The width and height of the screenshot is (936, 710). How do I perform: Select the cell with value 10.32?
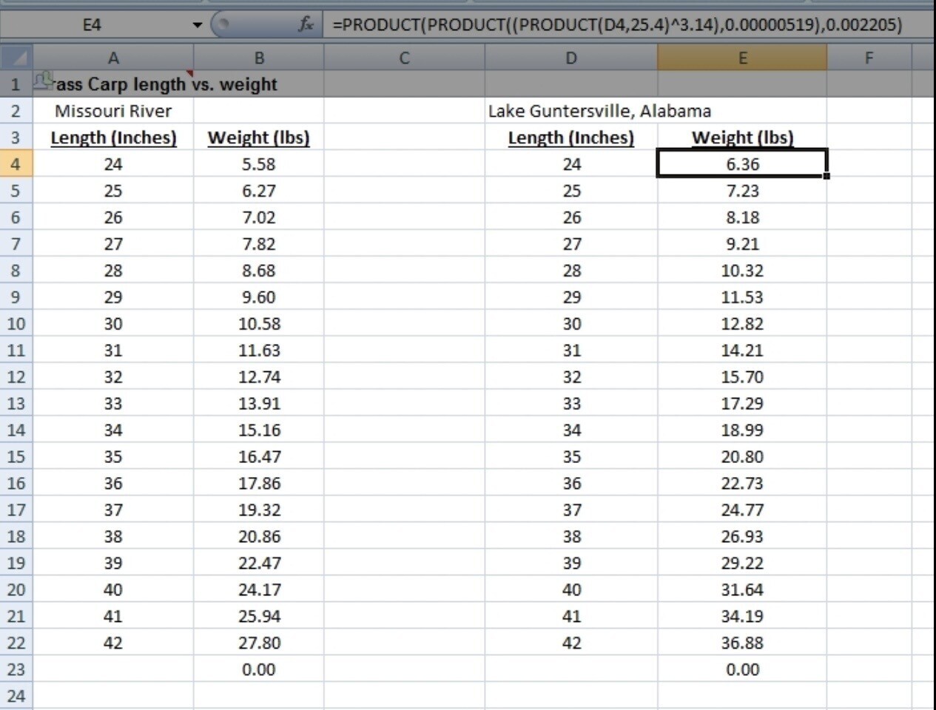742,271
